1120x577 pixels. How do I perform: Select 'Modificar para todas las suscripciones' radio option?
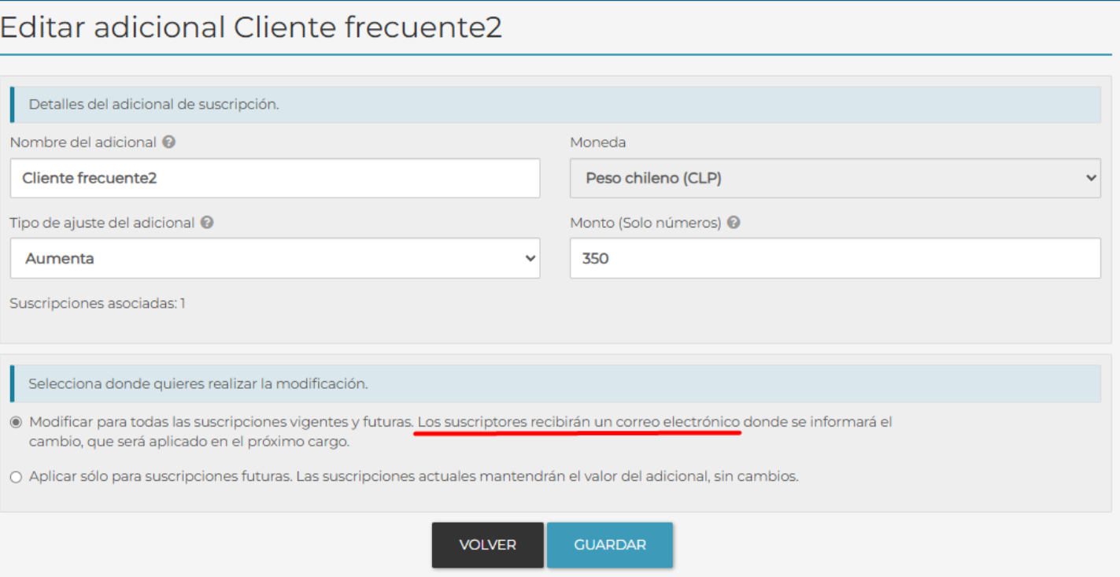[x=16, y=423]
